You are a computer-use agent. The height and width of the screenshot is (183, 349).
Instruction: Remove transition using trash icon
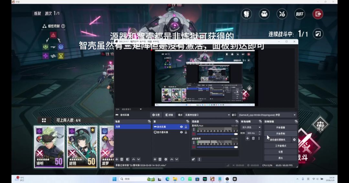[253, 138]
